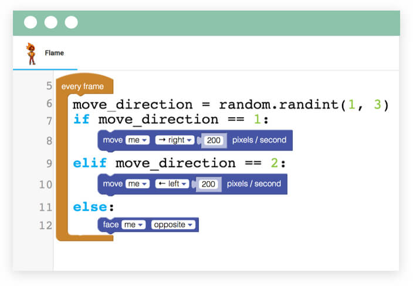Edit the 200 speed field in move left block
The height and width of the screenshot is (286, 413).
click(x=208, y=184)
